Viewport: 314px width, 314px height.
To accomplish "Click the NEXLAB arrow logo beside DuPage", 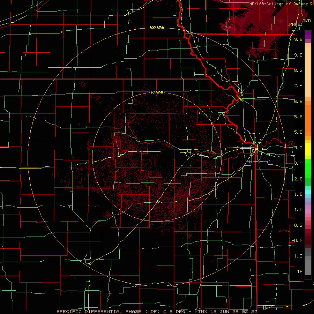I will tap(311, 3).
